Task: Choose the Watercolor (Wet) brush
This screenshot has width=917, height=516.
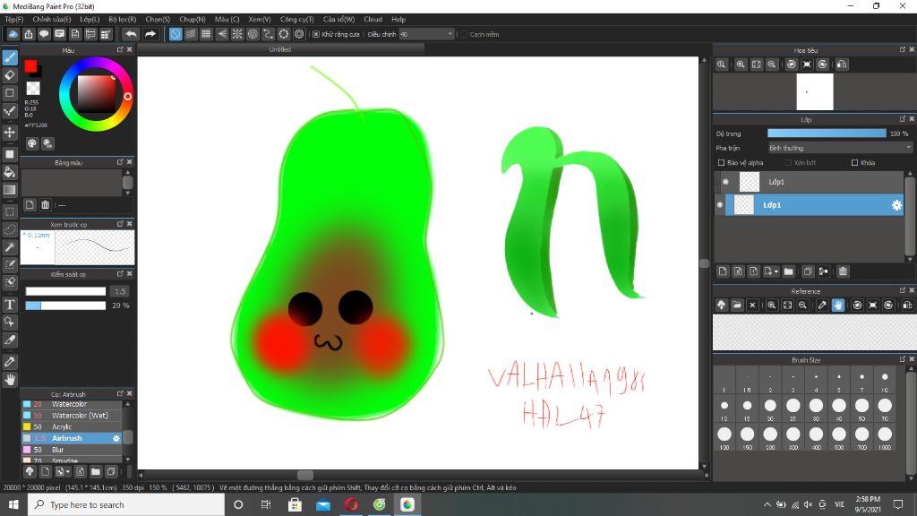Action: (72, 416)
